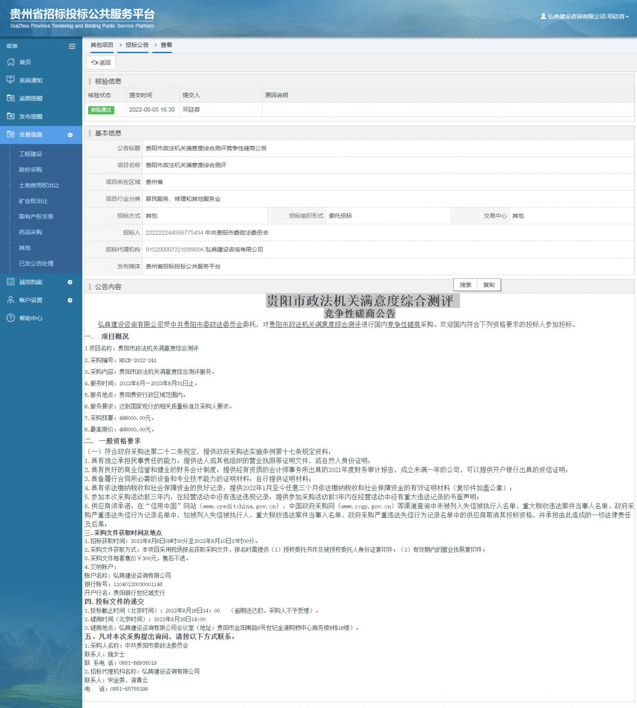Click the 核验信息 section header

108,81
